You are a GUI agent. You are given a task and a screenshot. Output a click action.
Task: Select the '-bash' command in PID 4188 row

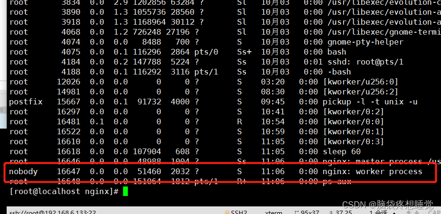[x=339, y=72]
